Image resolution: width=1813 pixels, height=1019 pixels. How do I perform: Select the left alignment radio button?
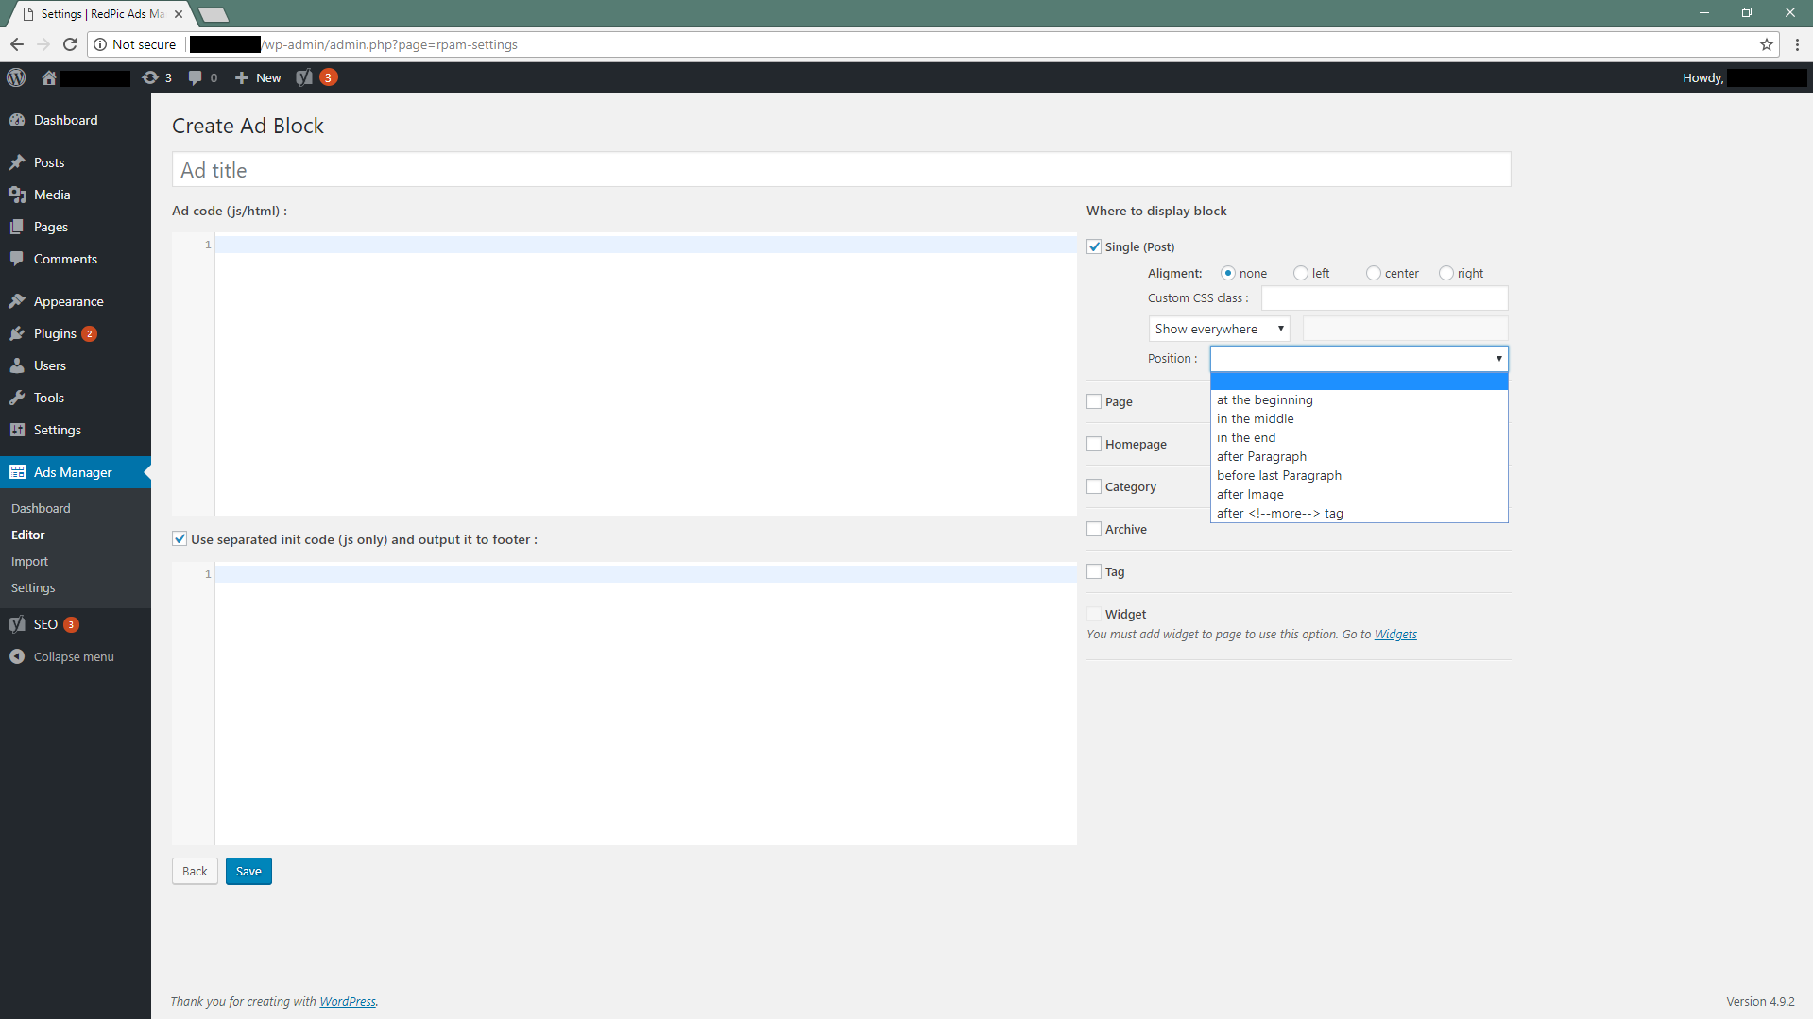[1301, 273]
